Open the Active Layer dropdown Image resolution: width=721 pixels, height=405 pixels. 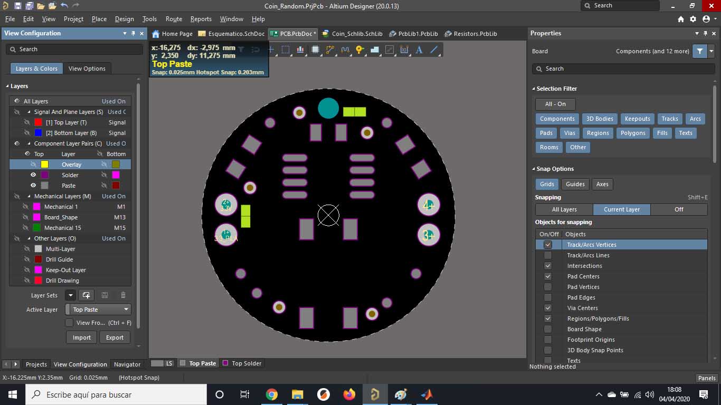[99, 310]
